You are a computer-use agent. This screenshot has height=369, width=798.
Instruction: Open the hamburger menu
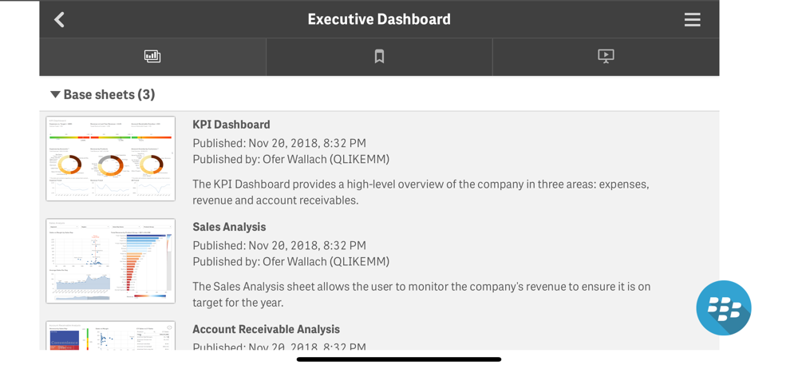click(692, 20)
